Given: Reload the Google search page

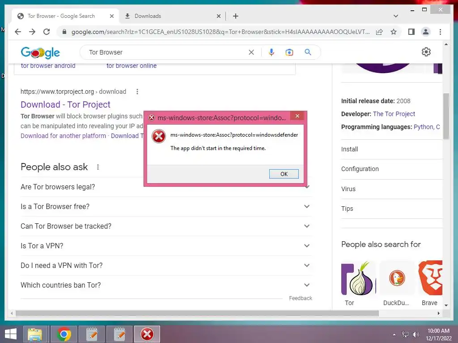Looking at the screenshot, I should pos(47,32).
